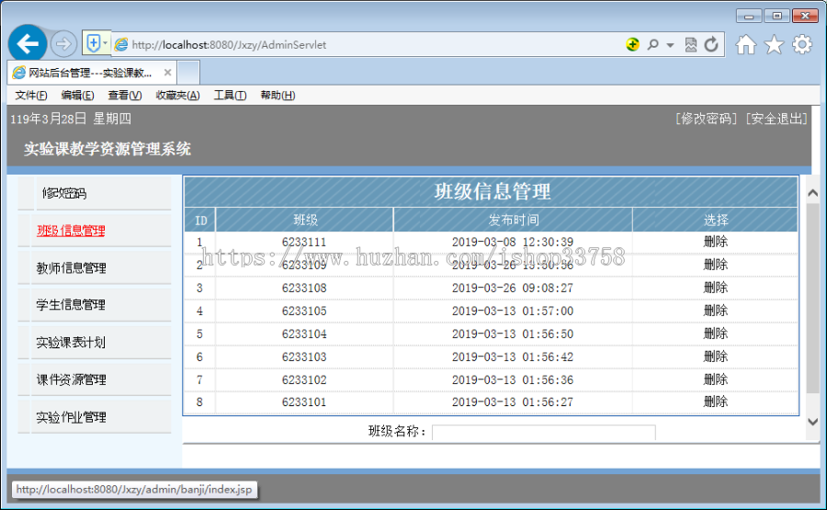Go back with the browser back arrow
The width and height of the screenshot is (827, 510).
(x=28, y=43)
